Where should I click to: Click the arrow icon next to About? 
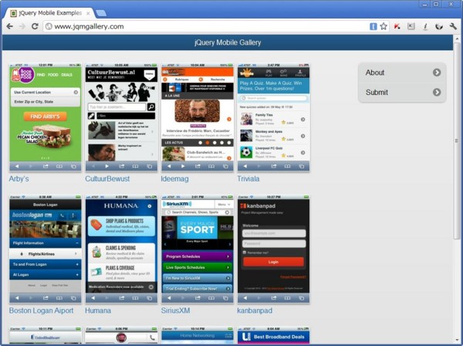click(x=437, y=73)
